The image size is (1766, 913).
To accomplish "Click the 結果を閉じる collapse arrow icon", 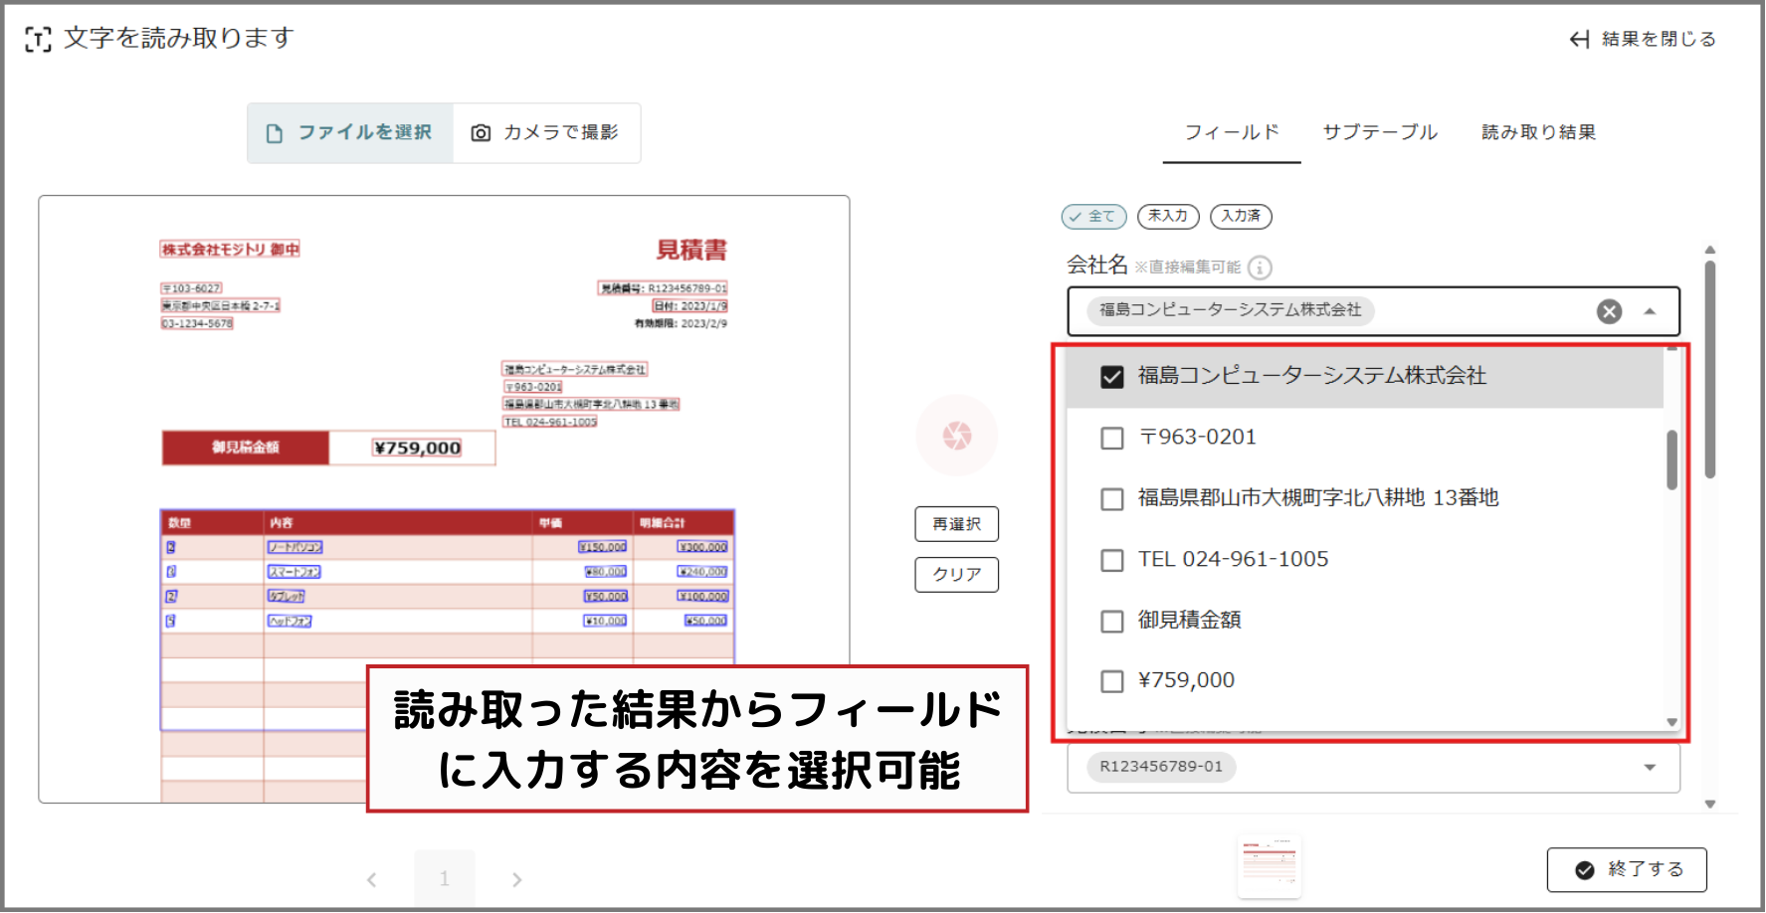I will click(1579, 39).
